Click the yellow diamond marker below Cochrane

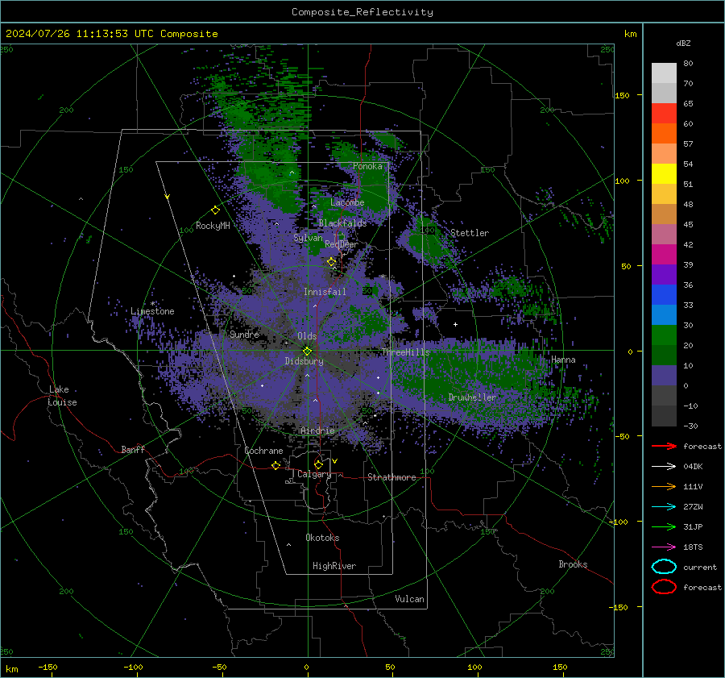coord(275,465)
